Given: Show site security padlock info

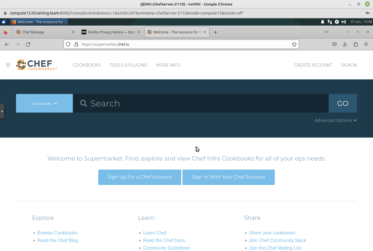Looking at the screenshot, I should tap(76, 44).
